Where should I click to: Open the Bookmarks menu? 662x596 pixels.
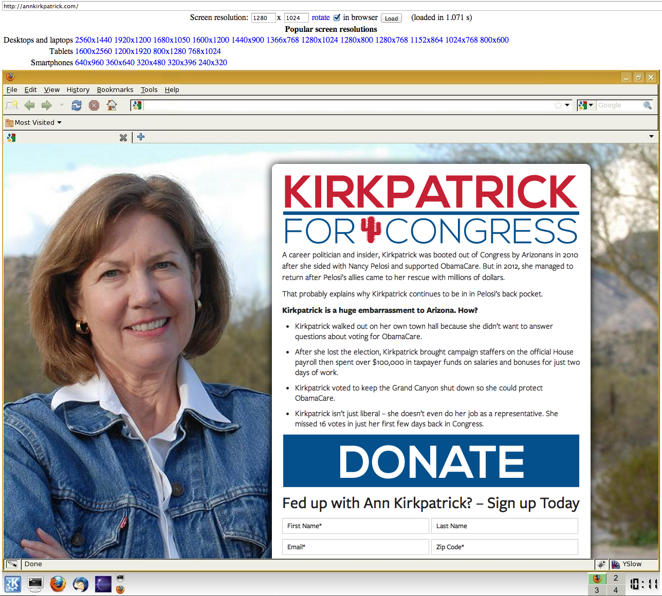tap(115, 90)
